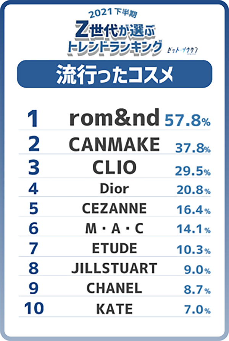Click the 流行ったコスメ blue banner
This screenshot has height=341, width=229.
pos(114,74)
